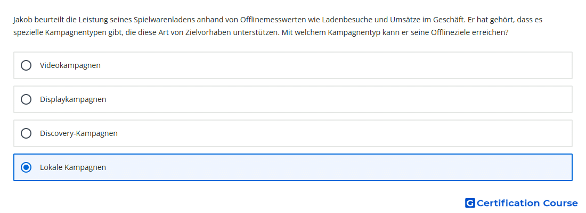This screenshot has height=213, width=586.
Task: Select the Videokampagnen radio button
Action: (x=26, y=65)
